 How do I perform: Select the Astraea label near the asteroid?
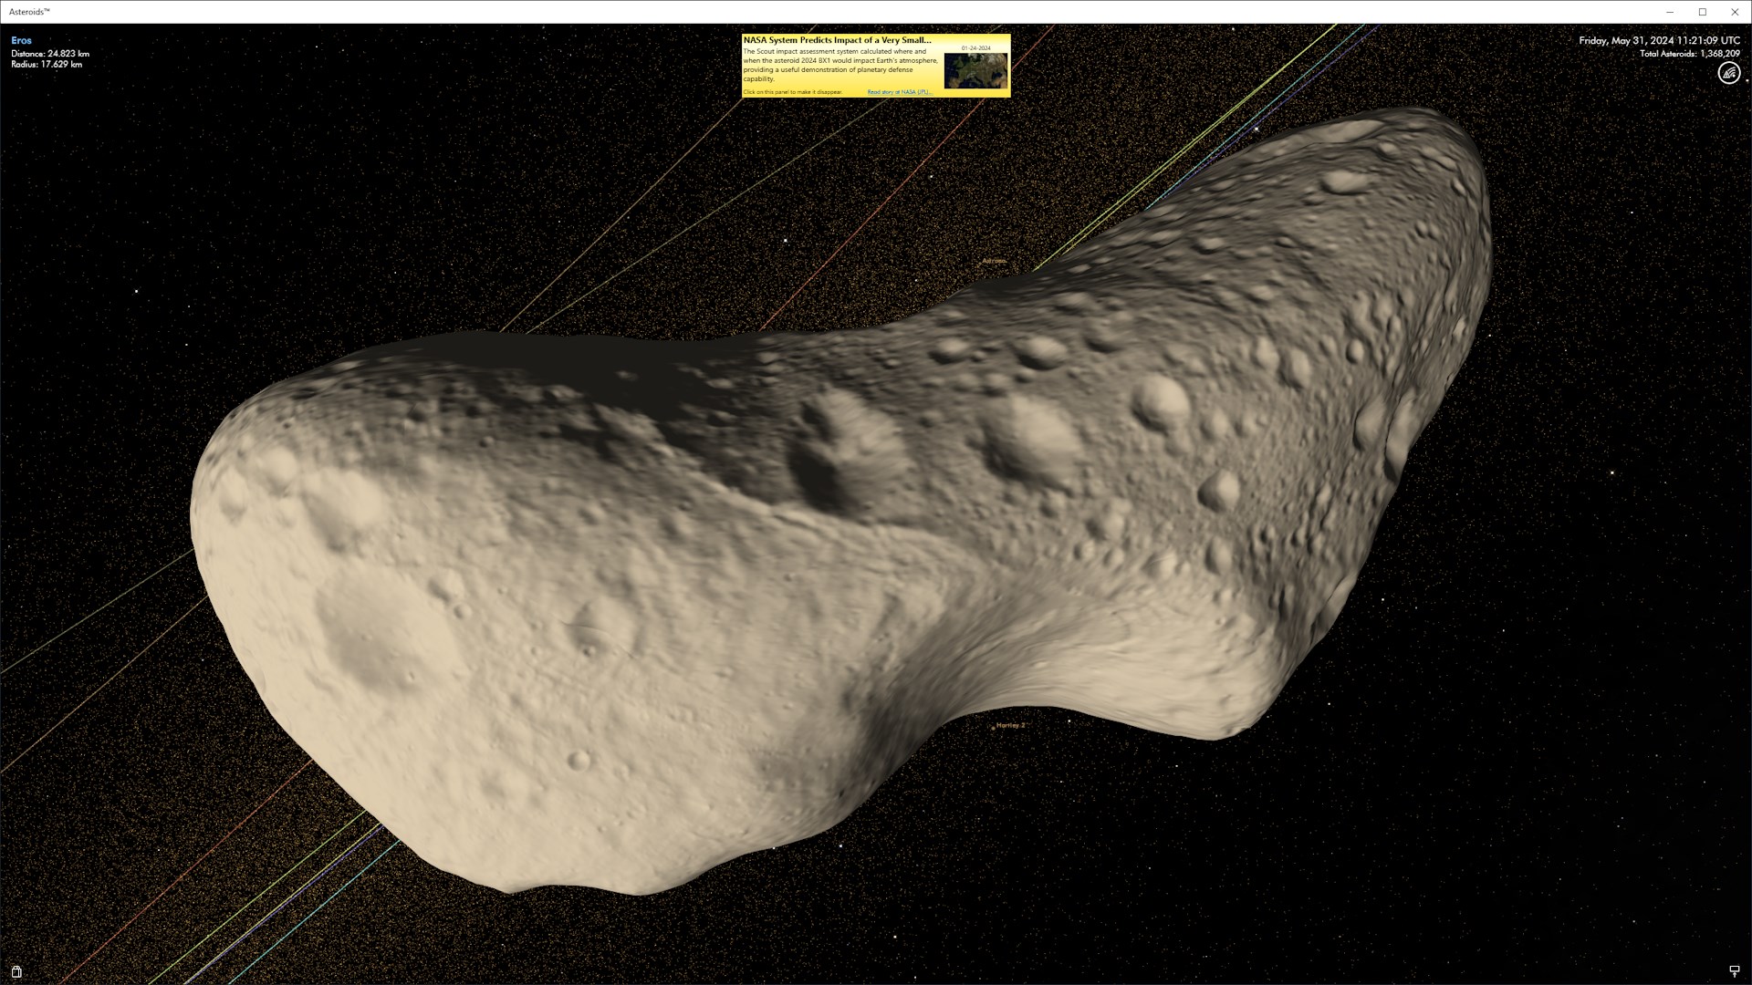click(993, 261)
